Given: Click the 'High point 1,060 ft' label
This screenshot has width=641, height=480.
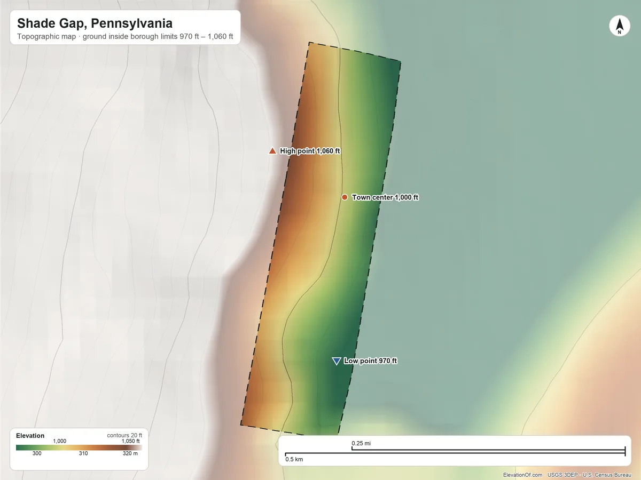Looking at the screenshot, I should [310, 151].
